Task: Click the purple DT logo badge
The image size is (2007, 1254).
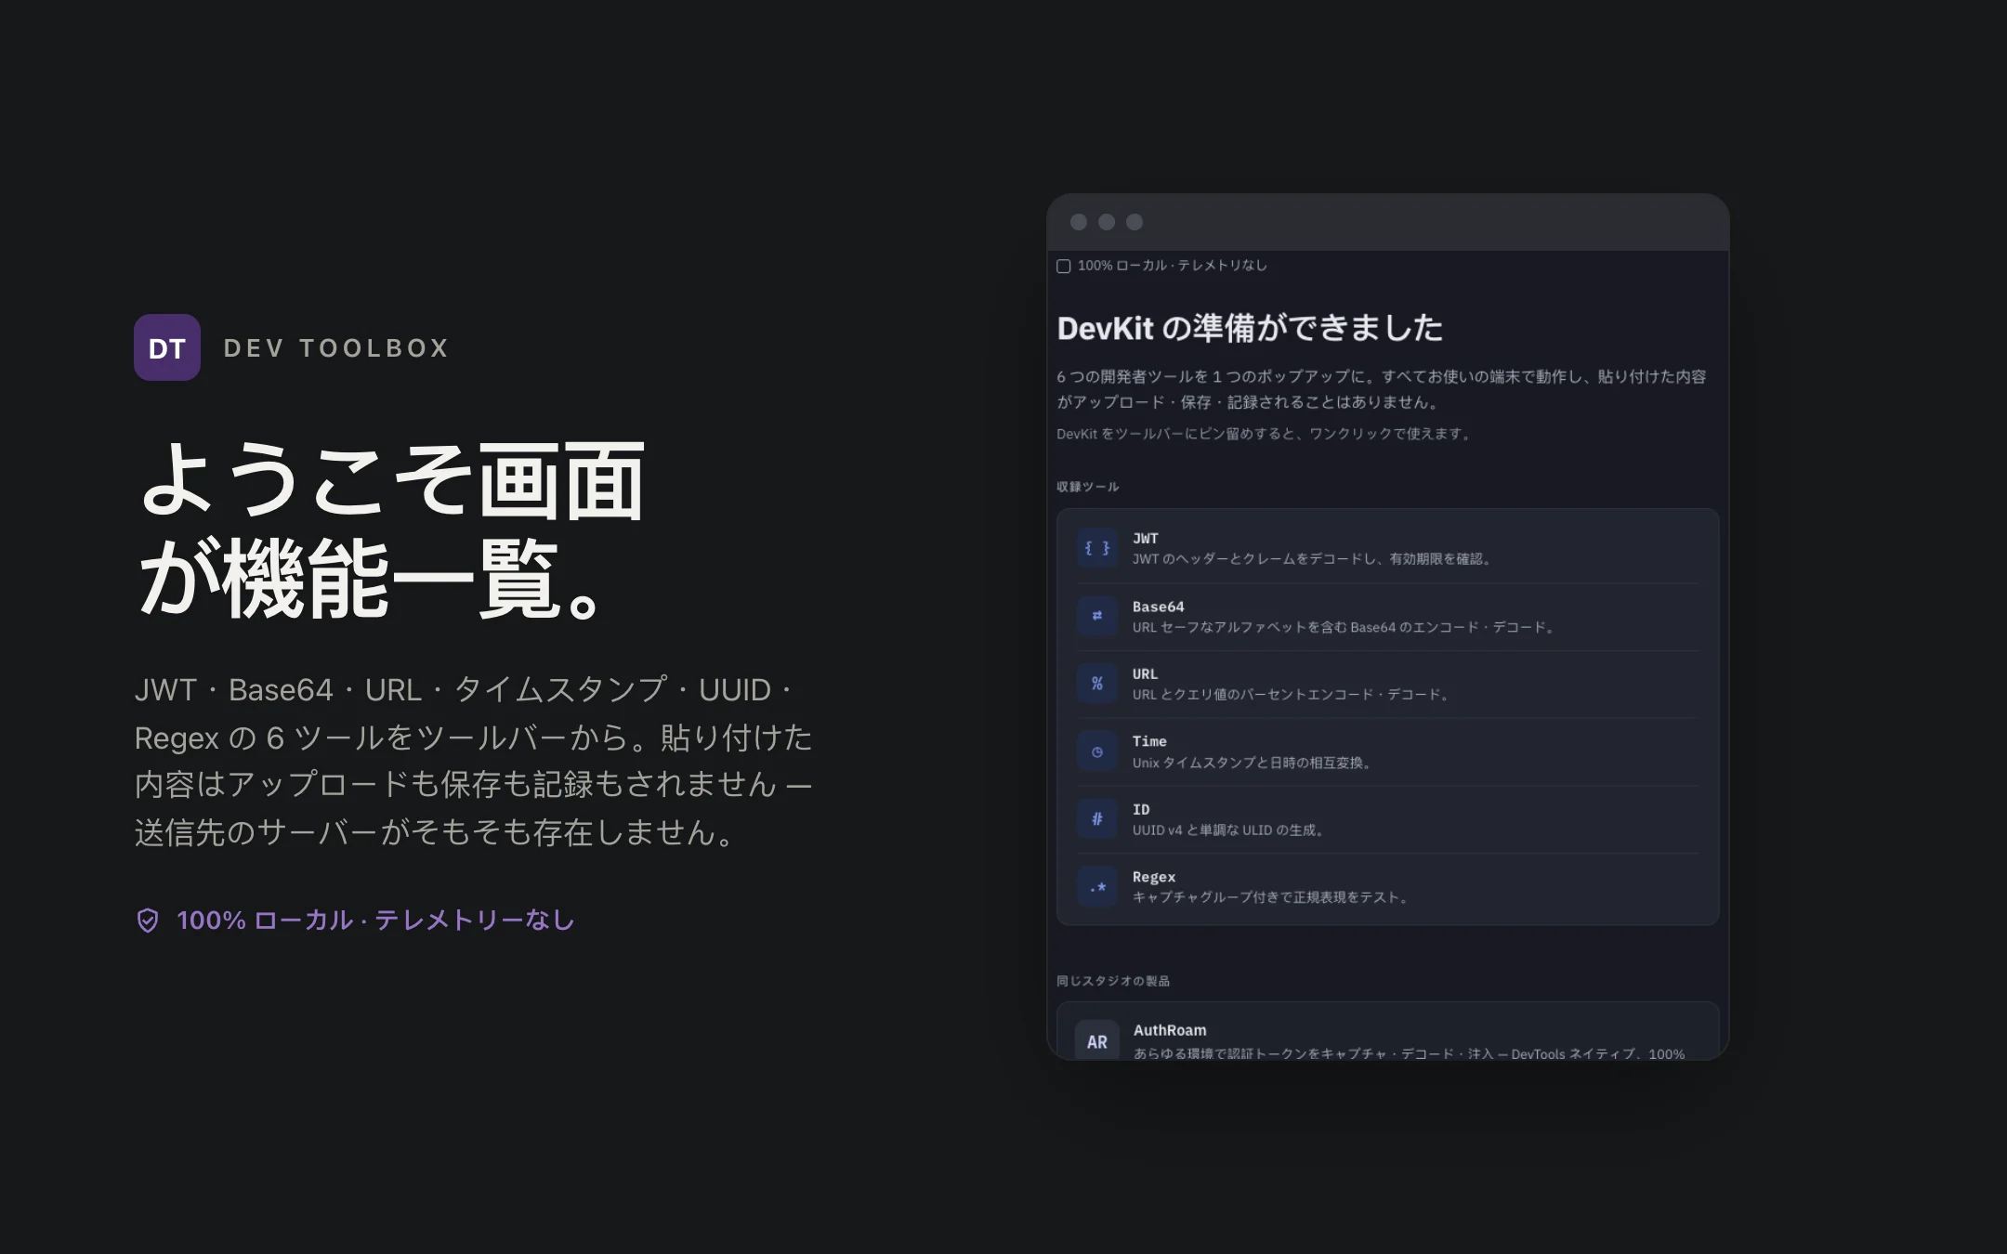Action: pos(167,347)
